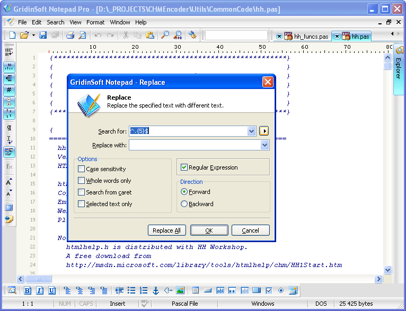Increase font size with the large A icon
Image resolution: width=406 pixels, height=311 pixels.
point(9,182)
